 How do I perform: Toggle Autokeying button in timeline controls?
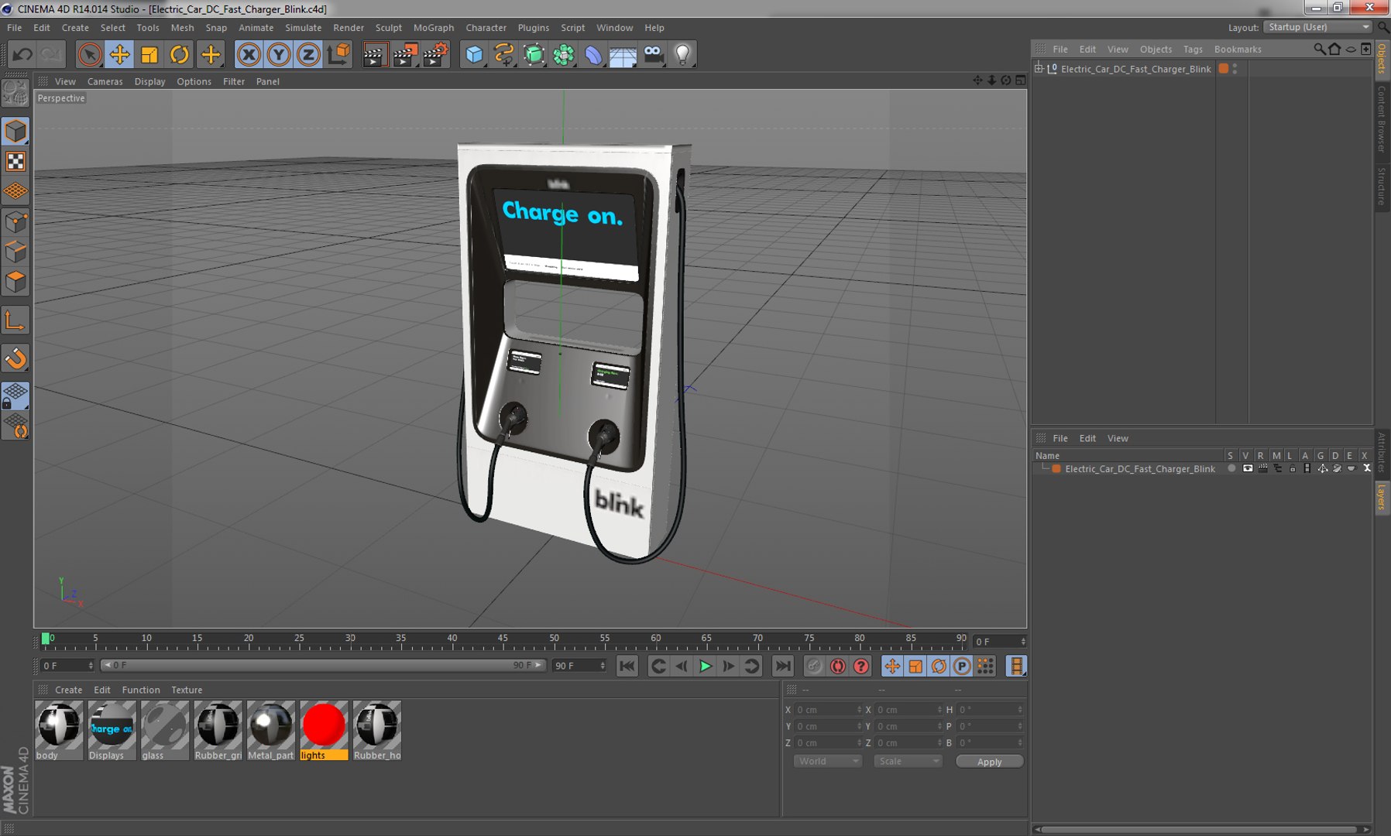coord(838,666)
